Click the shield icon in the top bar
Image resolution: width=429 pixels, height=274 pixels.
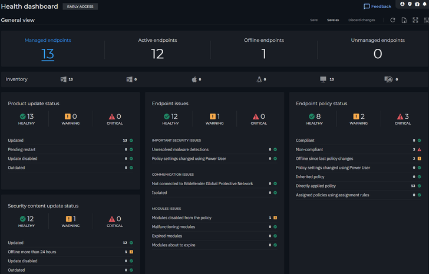point(410,4)
